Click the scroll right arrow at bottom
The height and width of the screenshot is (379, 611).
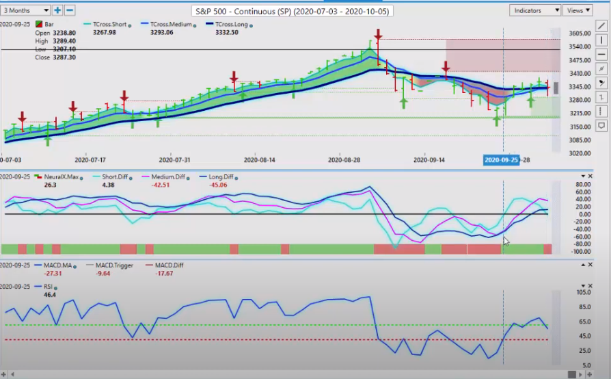(x=581, y=374)
